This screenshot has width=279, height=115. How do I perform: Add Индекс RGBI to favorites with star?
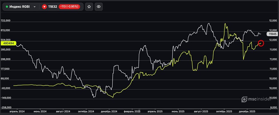pos(89,7)
